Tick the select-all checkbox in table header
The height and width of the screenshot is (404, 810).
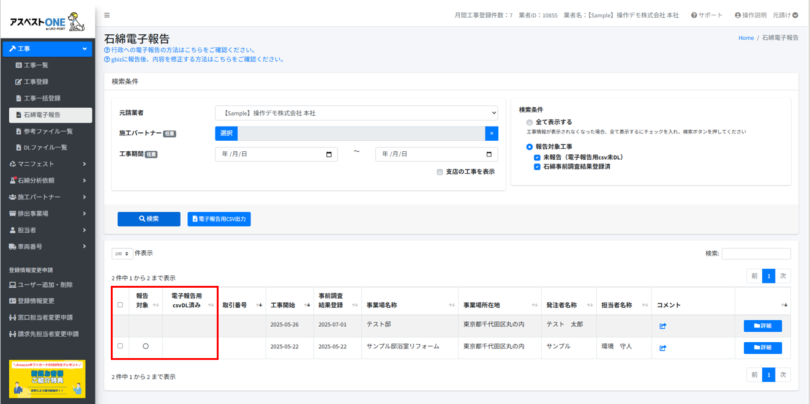[120, 305]
